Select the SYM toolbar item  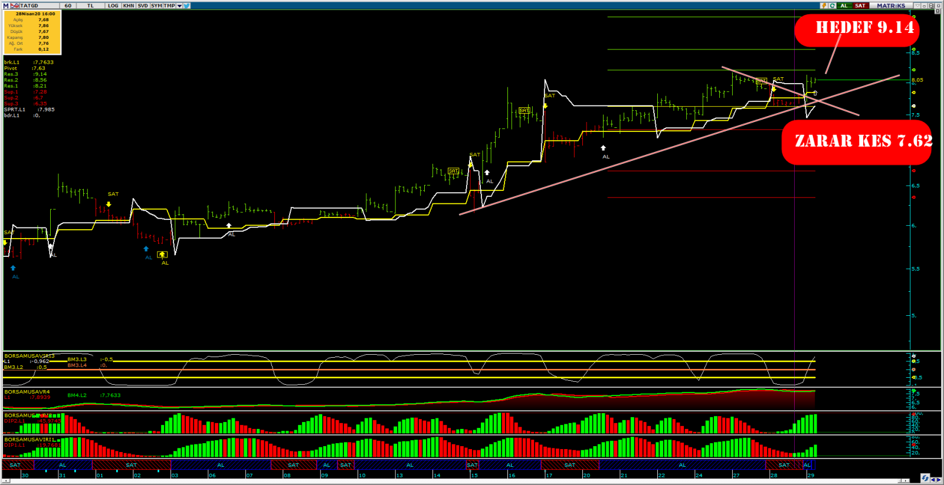(156, 5)
